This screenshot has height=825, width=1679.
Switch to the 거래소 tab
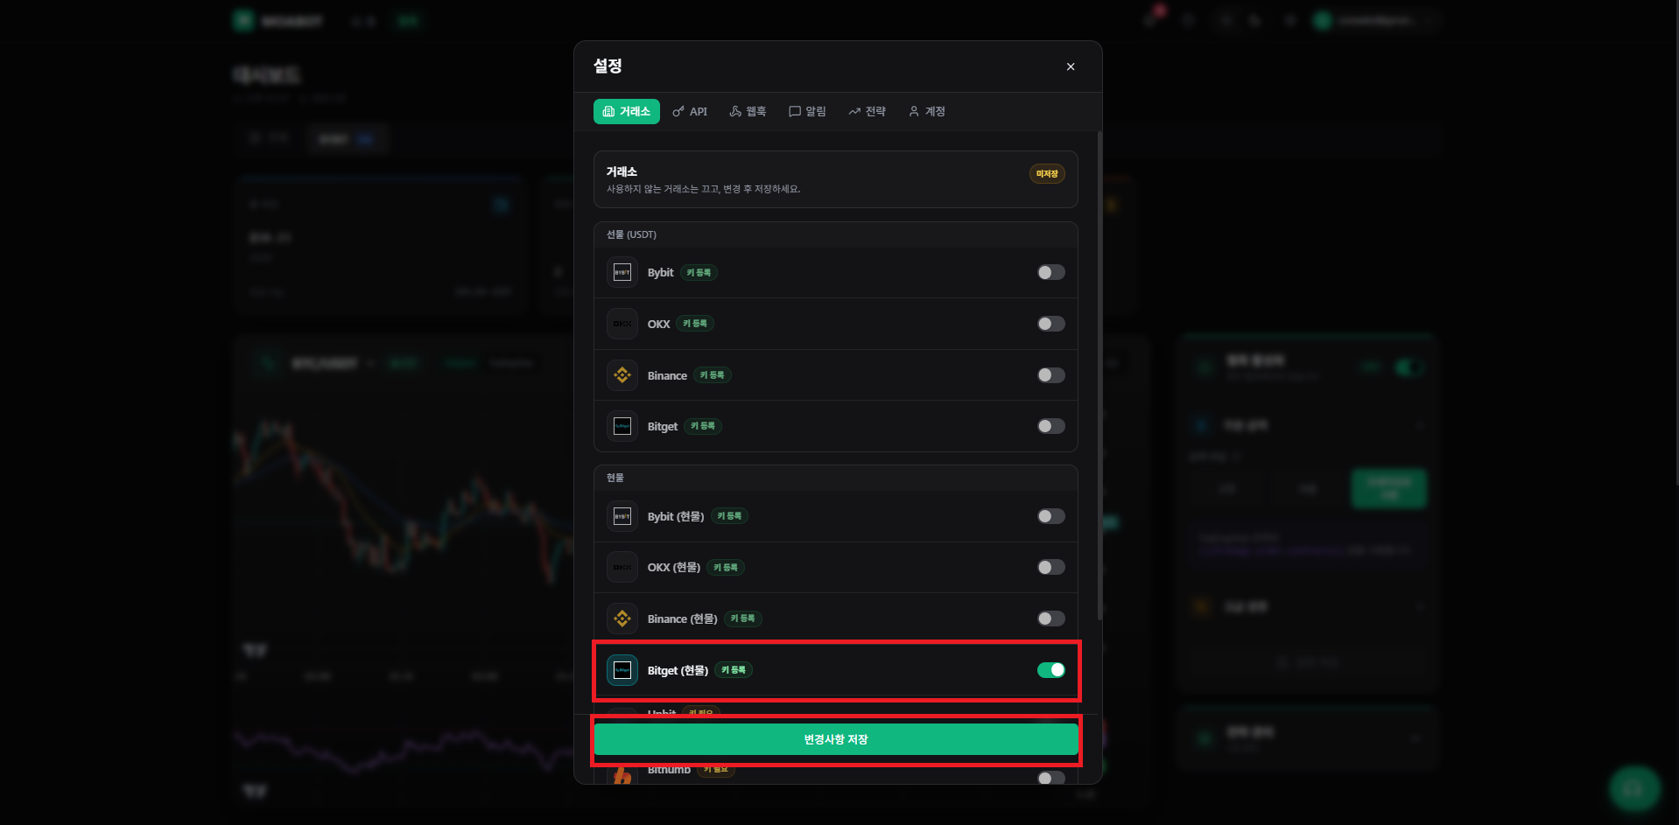point(626,111)
